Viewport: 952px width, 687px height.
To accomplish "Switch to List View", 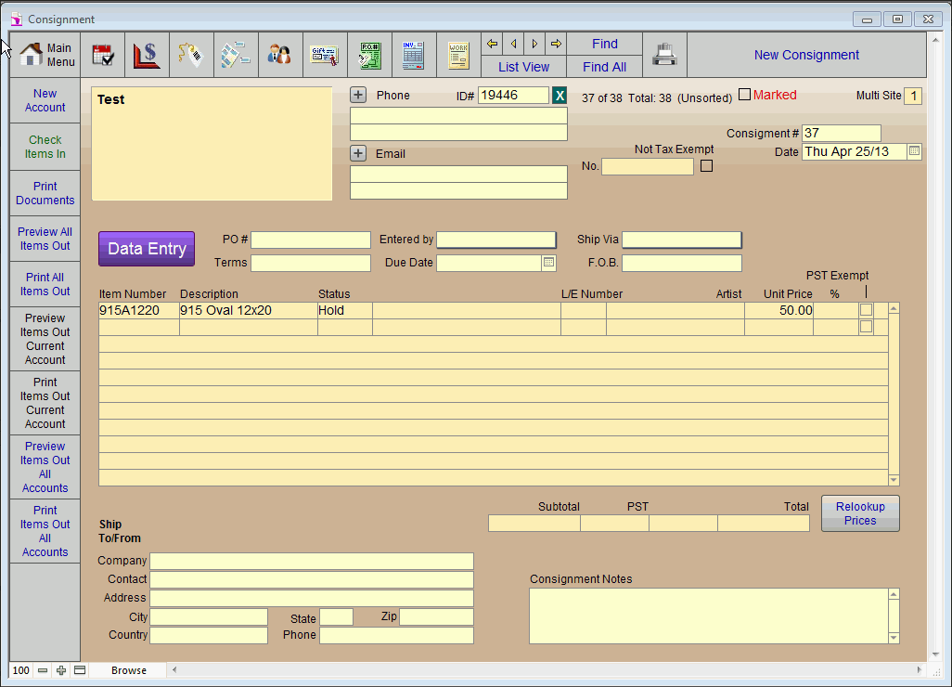I will tap(523, 67).
